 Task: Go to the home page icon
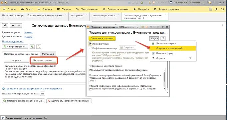pyautogui.click(x=5, y=26)
